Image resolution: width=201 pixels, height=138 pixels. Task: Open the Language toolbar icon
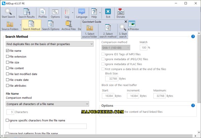[82, 11]
